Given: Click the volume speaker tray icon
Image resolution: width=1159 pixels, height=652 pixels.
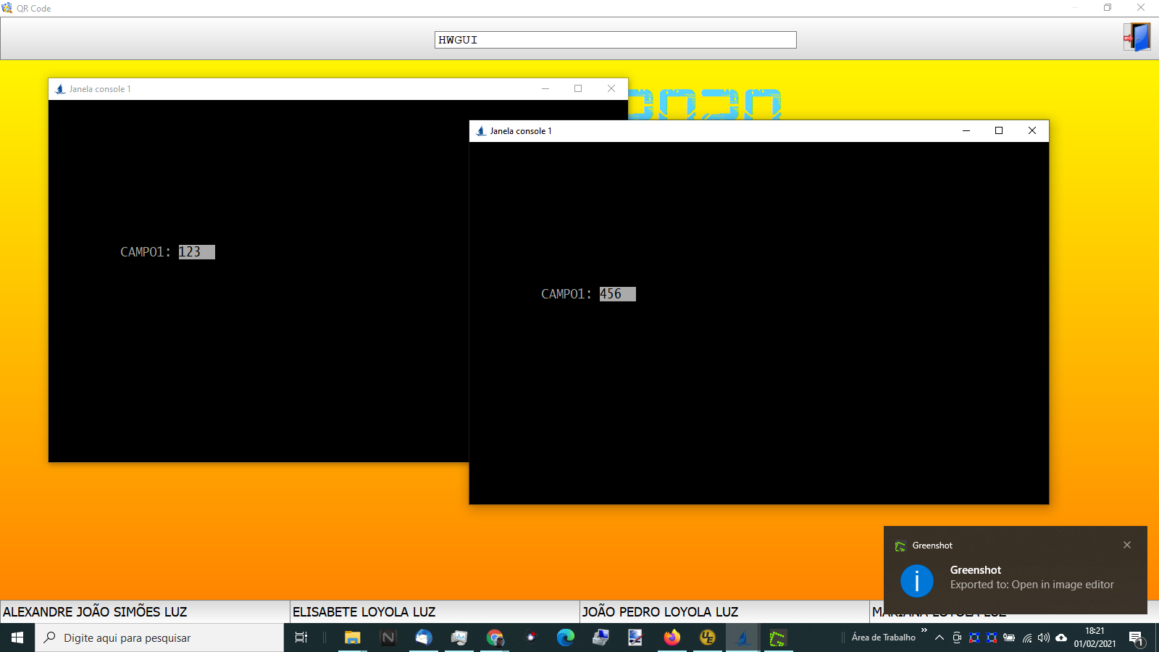Looking at the screenshot, I should (1044, 638).
